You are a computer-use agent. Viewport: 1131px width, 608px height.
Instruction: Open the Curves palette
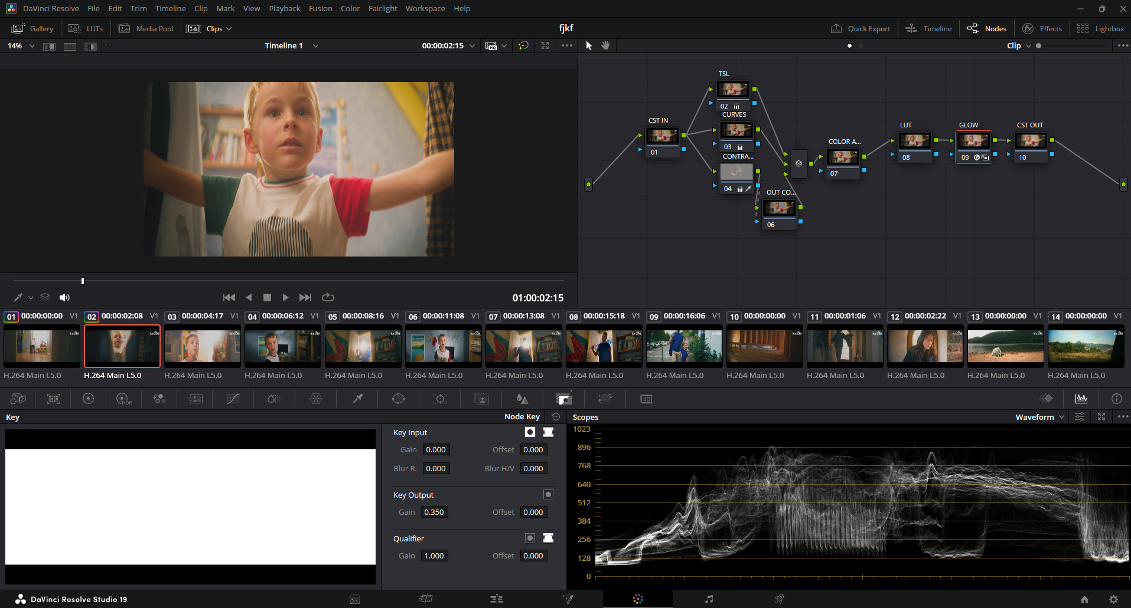pyautogui.click(x=233, y=399)
